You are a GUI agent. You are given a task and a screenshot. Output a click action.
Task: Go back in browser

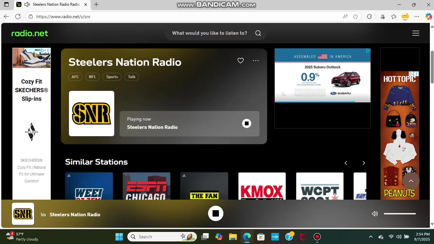click(x=6, y=17)
